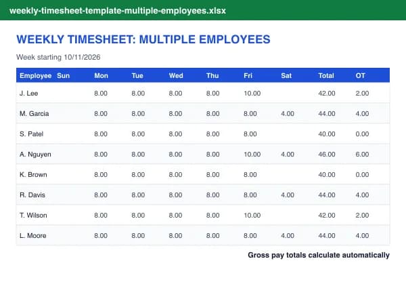Select A. Nguyen's OT 6.00 cell
Image resolution: width=406 pixels, height=305 pixels.
click(362, 155)
